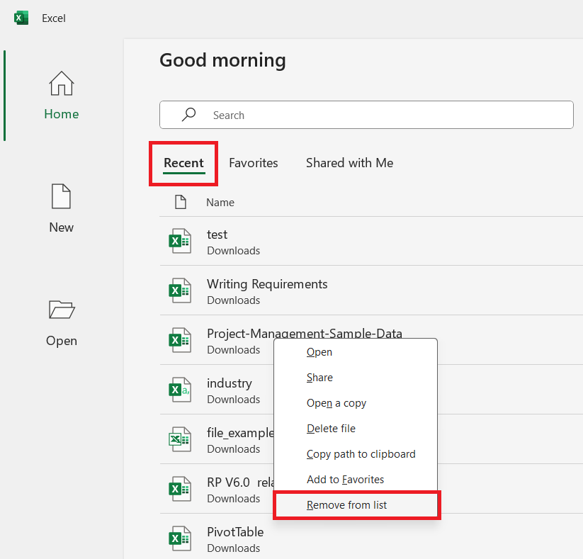Viewport: 583px width, 559px height.
Task: Click the industry CSV file icon
Action: click(x=180, y=390)
